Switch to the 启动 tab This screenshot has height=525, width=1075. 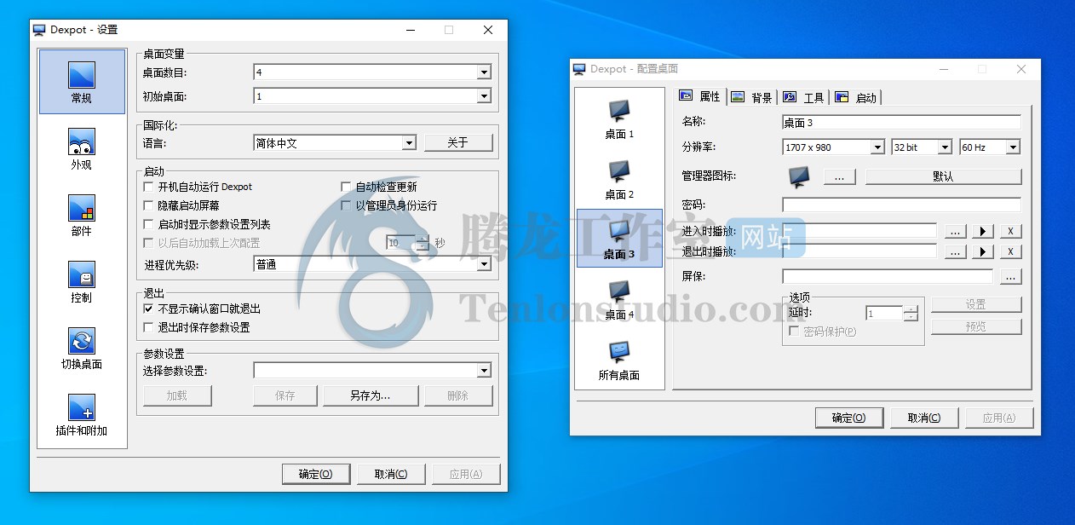click(x=856, y=97)
